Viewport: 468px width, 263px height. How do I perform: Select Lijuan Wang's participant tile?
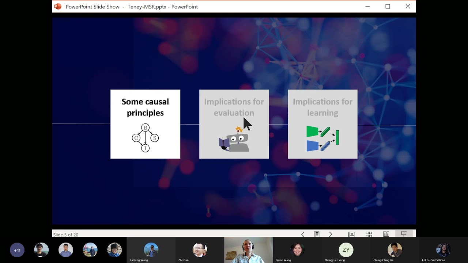pos(297,250)
